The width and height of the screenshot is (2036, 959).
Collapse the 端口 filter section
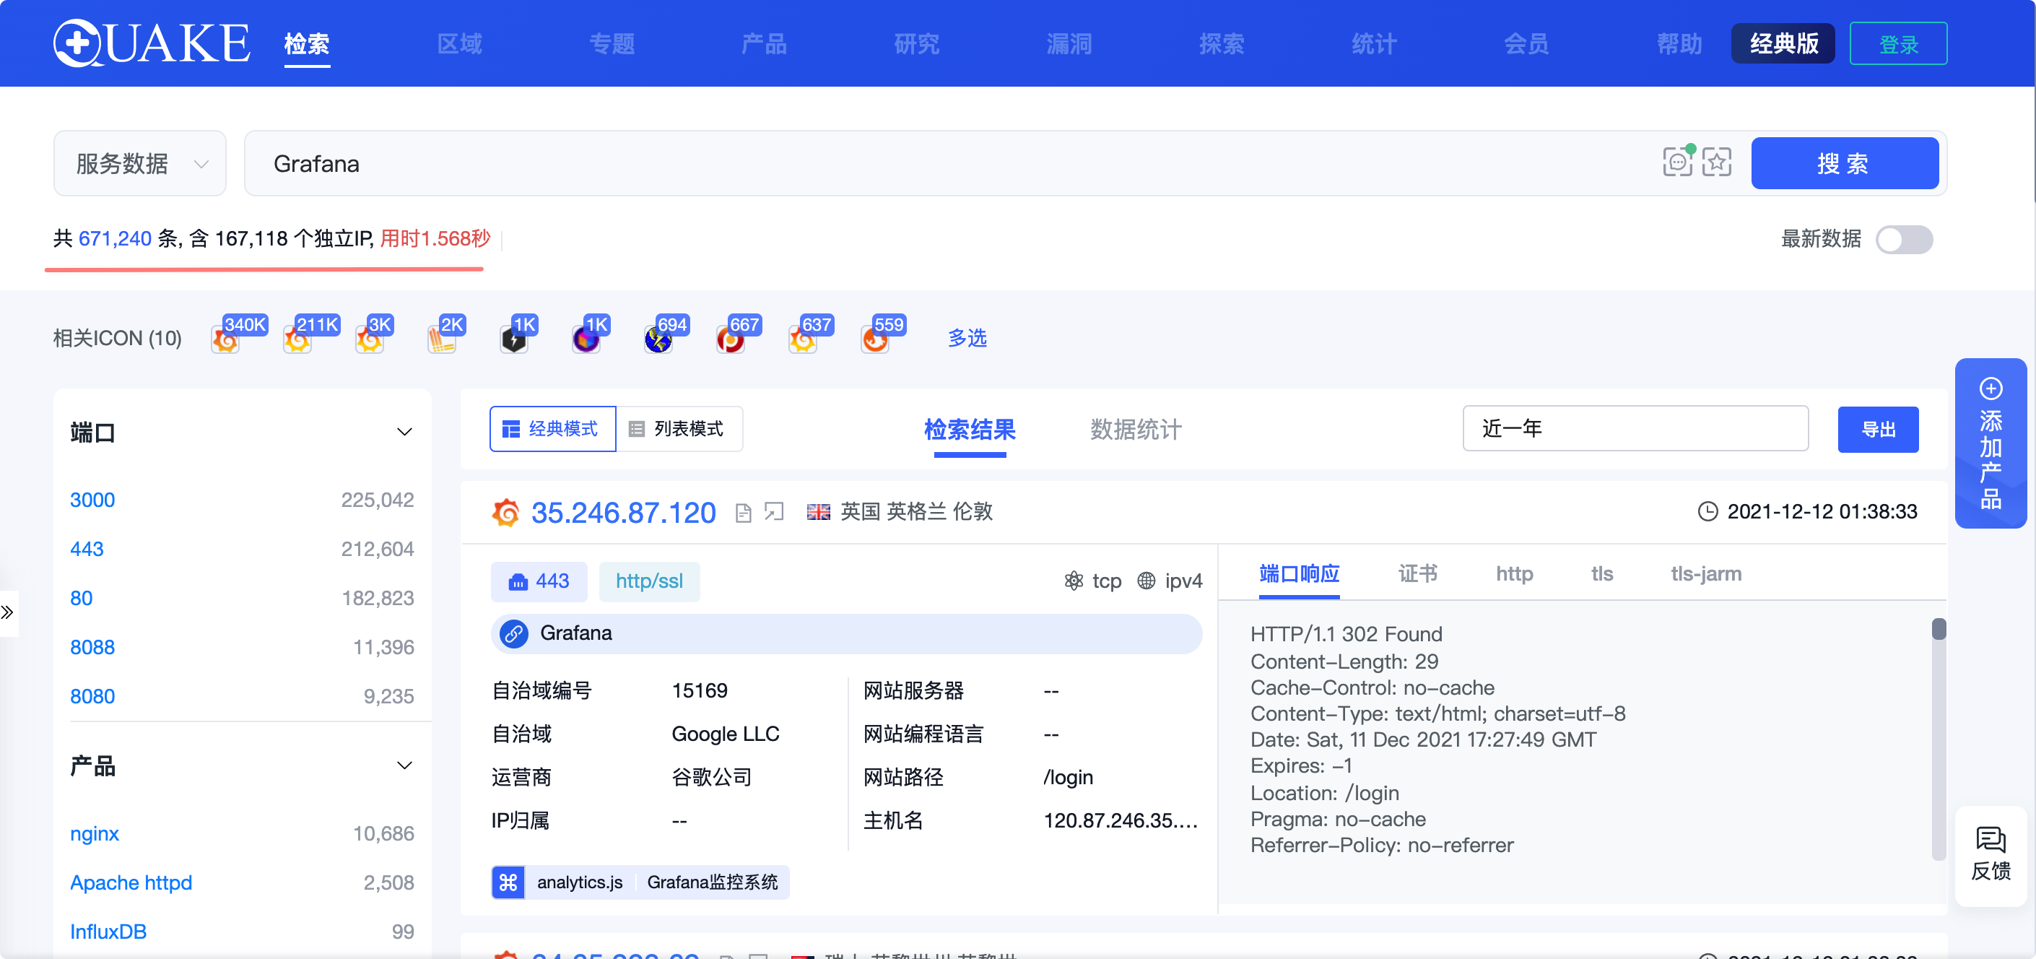(x=404, y=432)
